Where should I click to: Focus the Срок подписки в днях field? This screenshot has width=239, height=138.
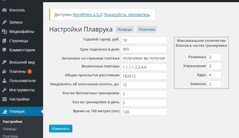(x=144, y=49)
